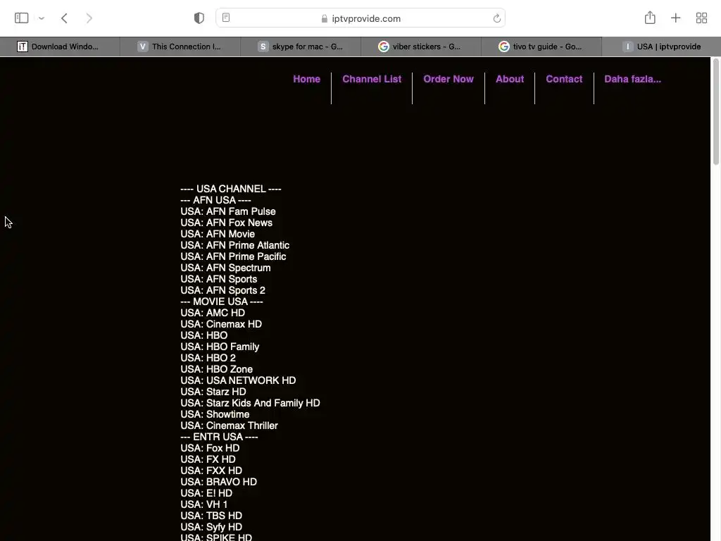Select the 'USA: AFN Prime Atlantic' line

tap(234, 245)
